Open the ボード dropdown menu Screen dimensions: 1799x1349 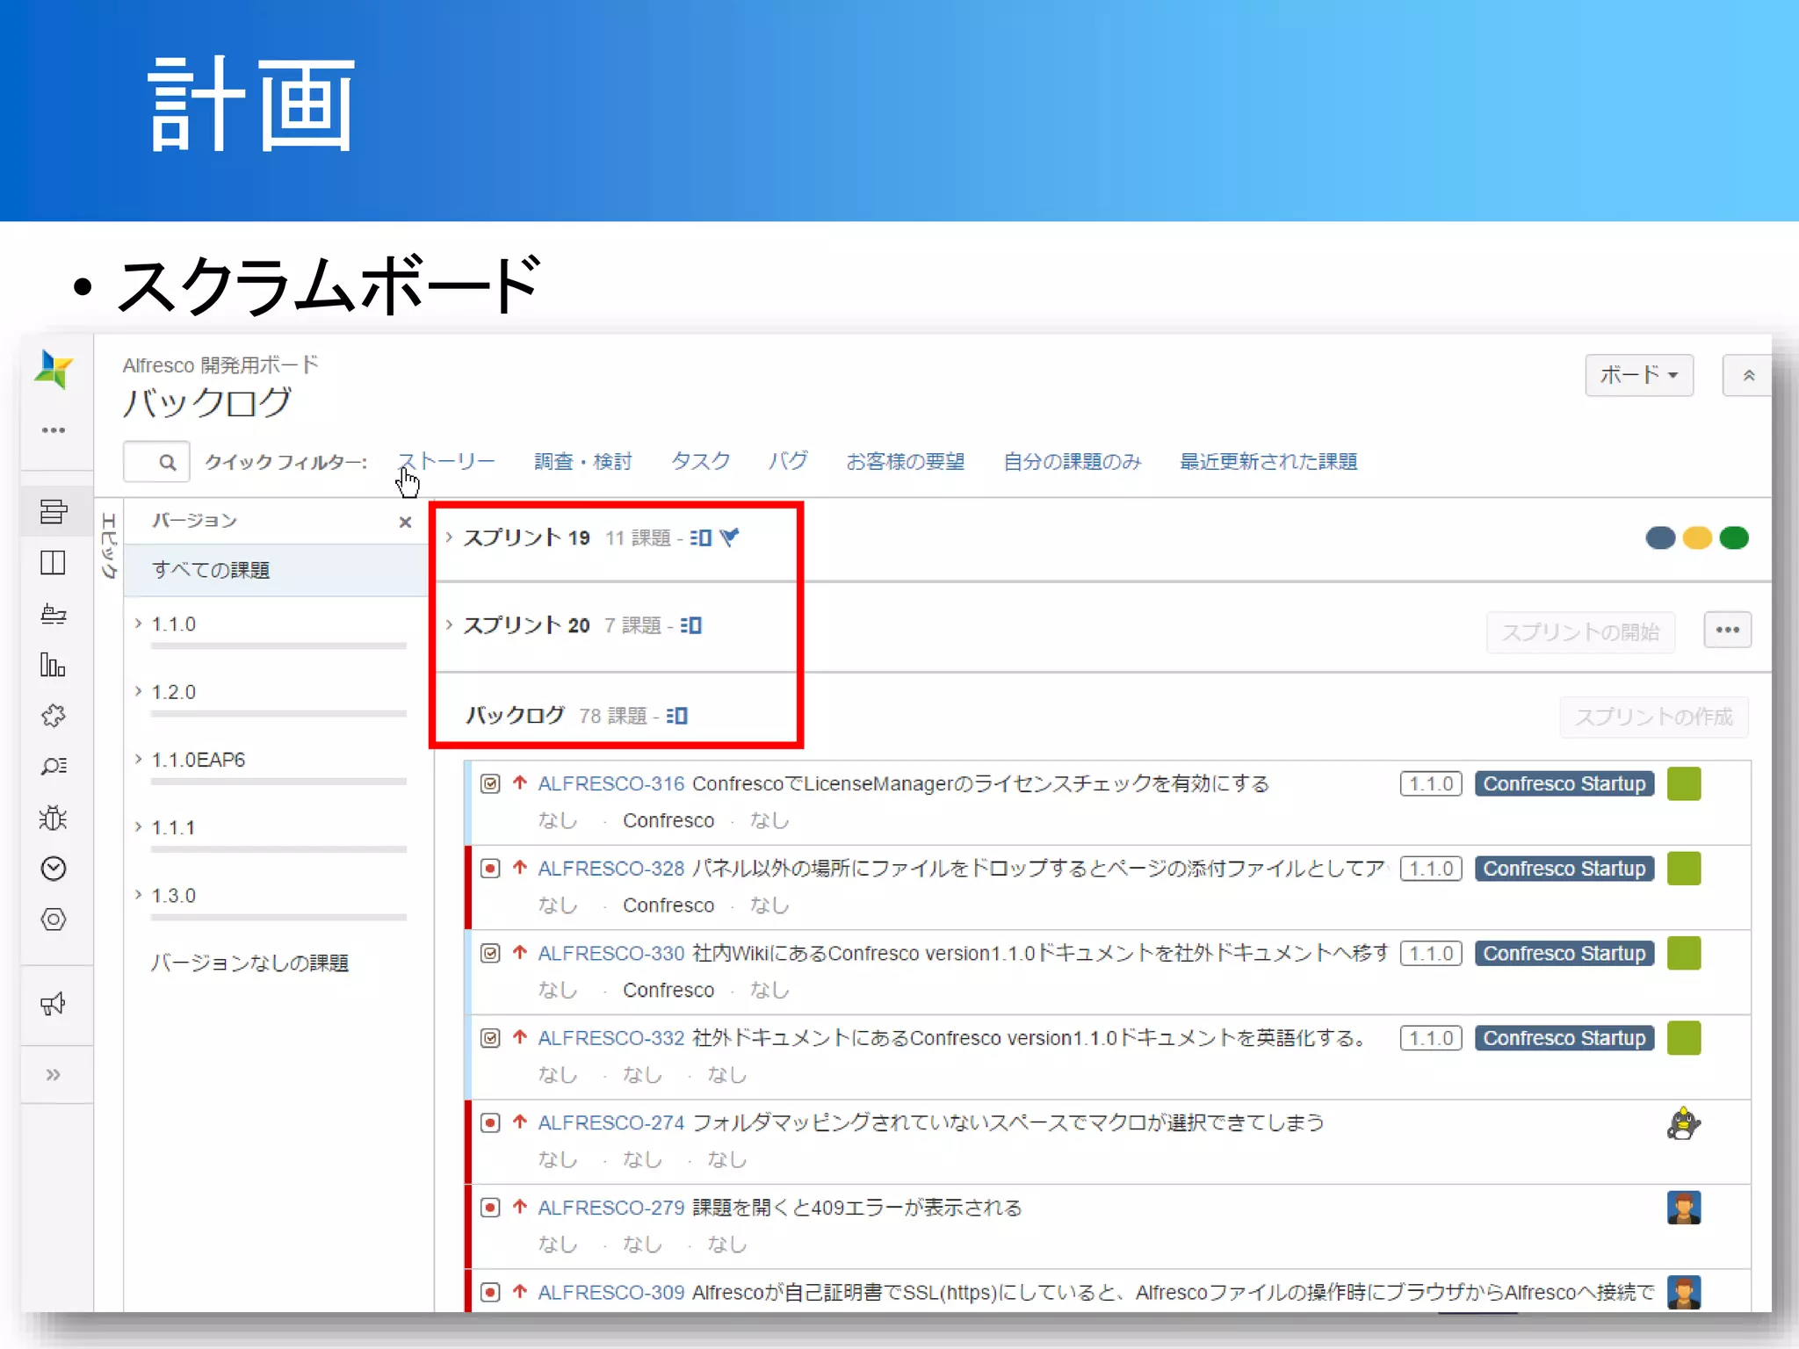1639,375
